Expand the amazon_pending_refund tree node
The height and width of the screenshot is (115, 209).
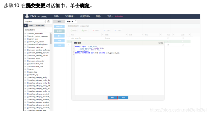click(25, 55)
